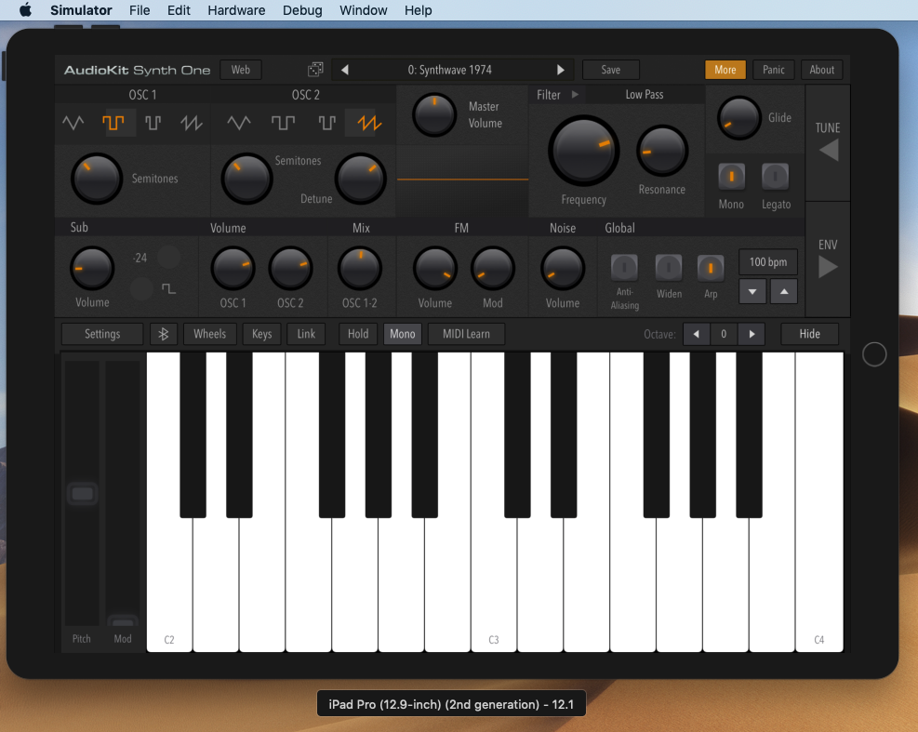
Task: Go to the previous preset arrow
Action: (345, 70)
